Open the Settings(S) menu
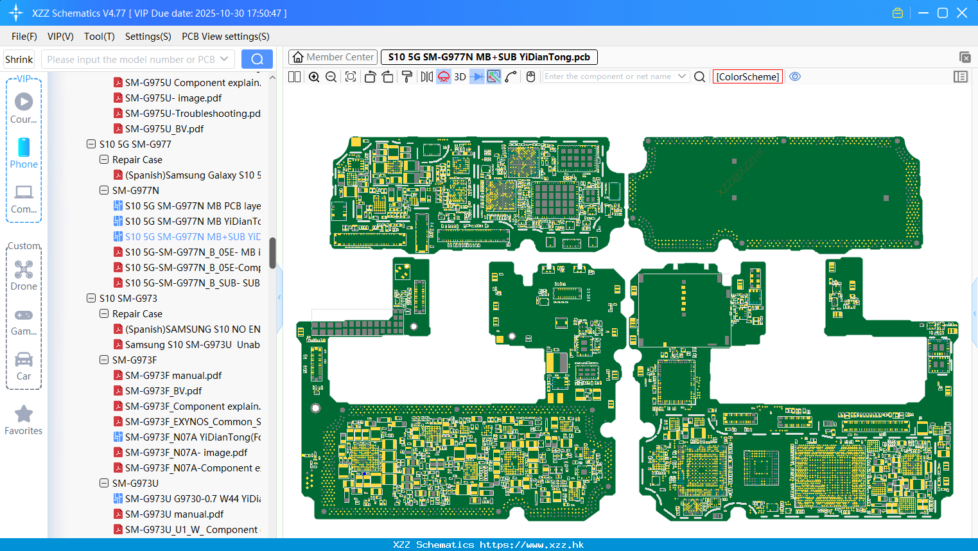Screen dimensions: 978x551 point(148,37)
